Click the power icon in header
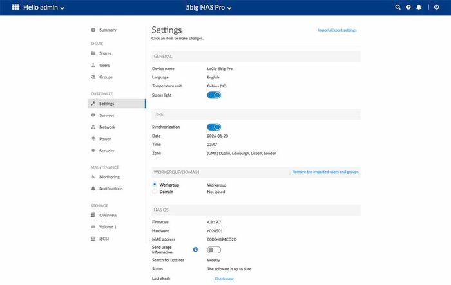 pyautogui.click(x=436, y=7)
